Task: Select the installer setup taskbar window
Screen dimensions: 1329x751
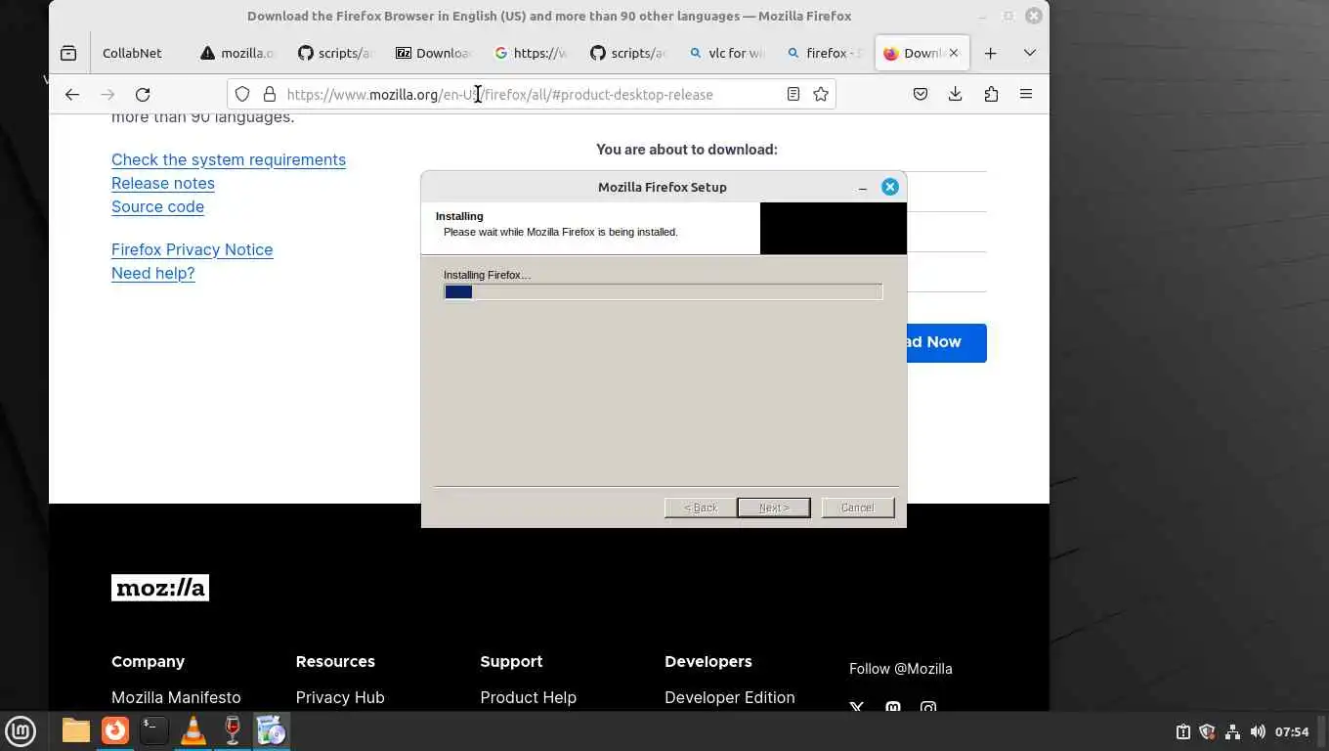Action: (x=272, y=730)
